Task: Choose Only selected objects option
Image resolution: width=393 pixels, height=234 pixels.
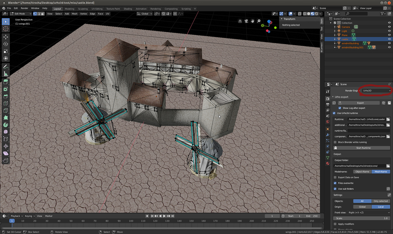Action: click(x=381, y=201)
